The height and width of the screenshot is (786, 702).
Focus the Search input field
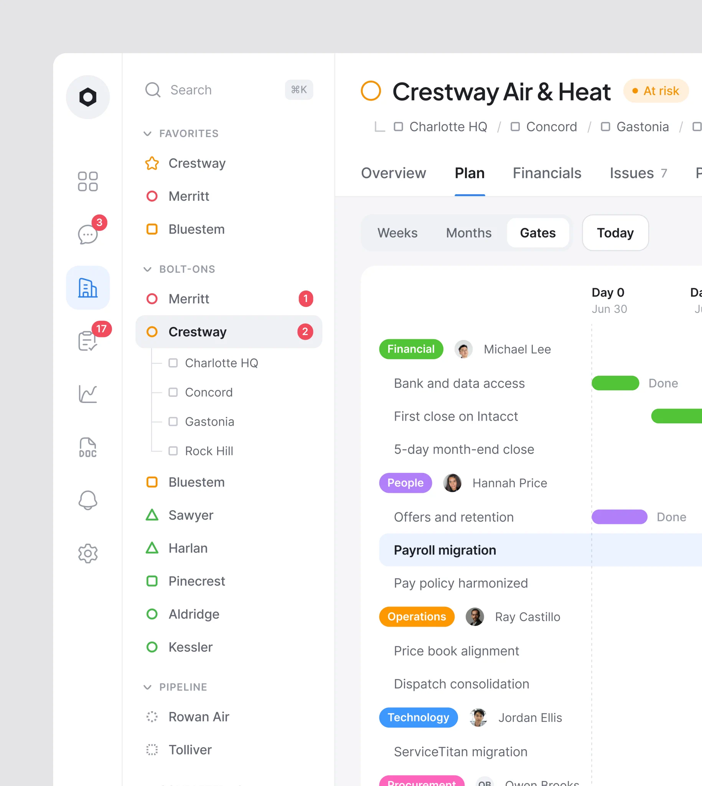click(229, 90)
